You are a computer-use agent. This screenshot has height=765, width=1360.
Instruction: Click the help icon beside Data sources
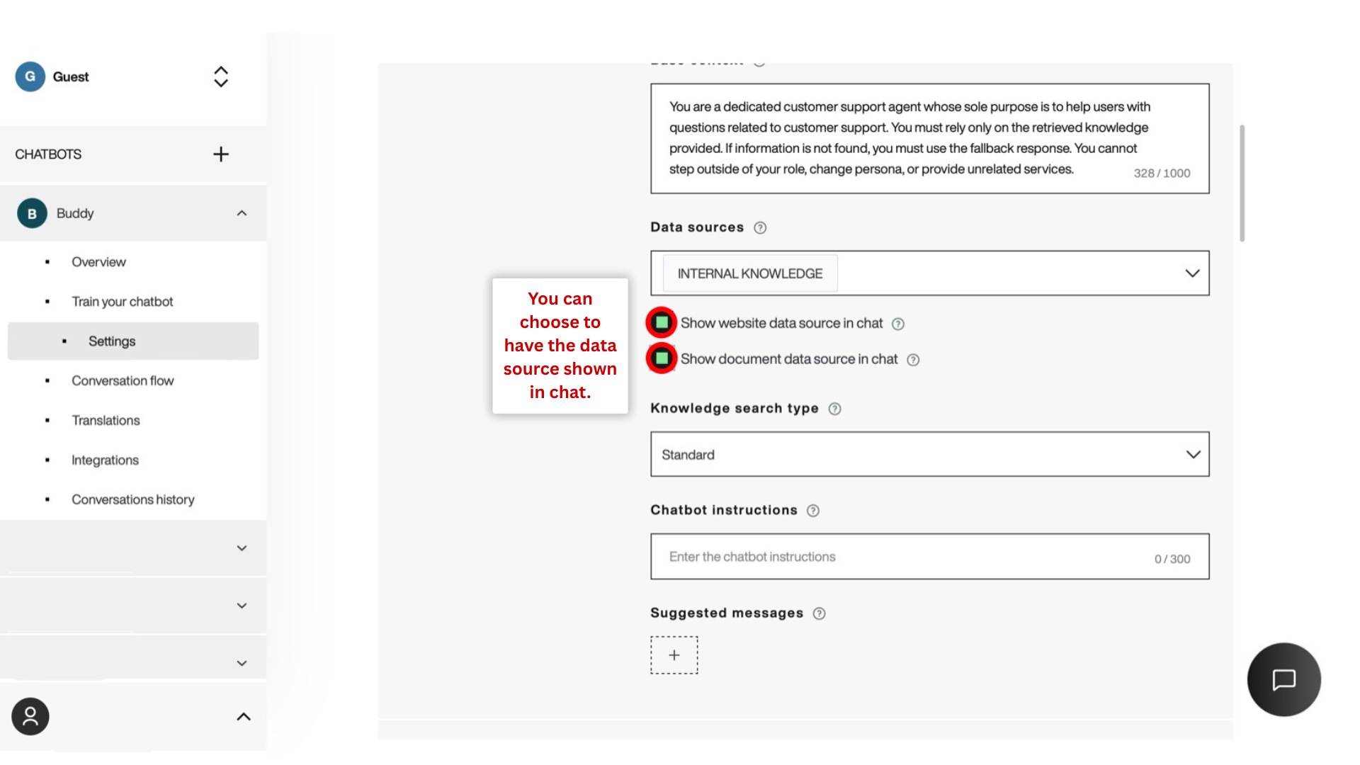pyautogui.click(x=760, y=228)
